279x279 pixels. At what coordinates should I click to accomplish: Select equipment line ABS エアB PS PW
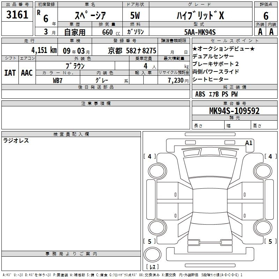[x=216, y=94]
